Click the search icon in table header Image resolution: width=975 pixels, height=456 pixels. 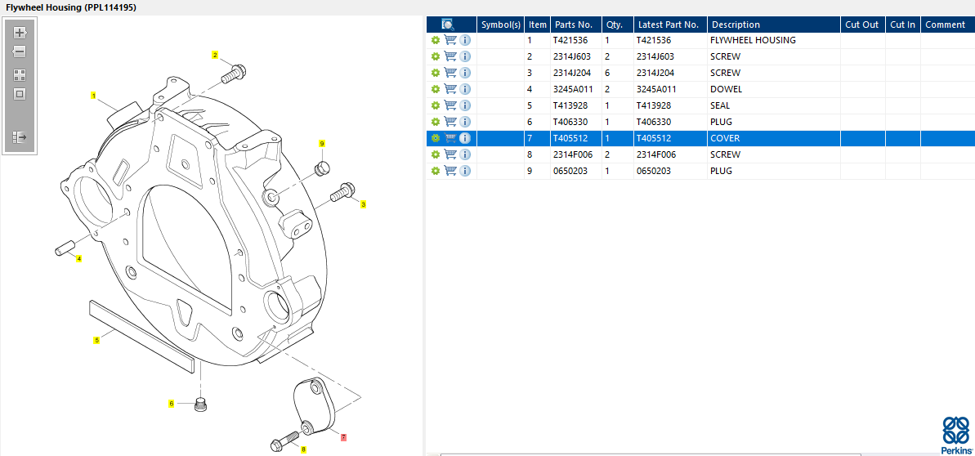click(448, 25)
